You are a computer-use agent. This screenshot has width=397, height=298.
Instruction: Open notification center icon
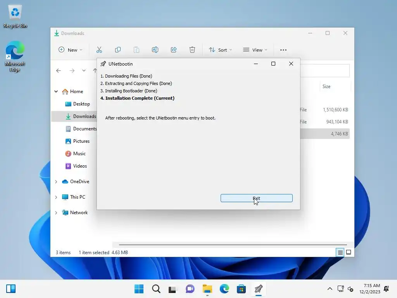coord(387,289)
